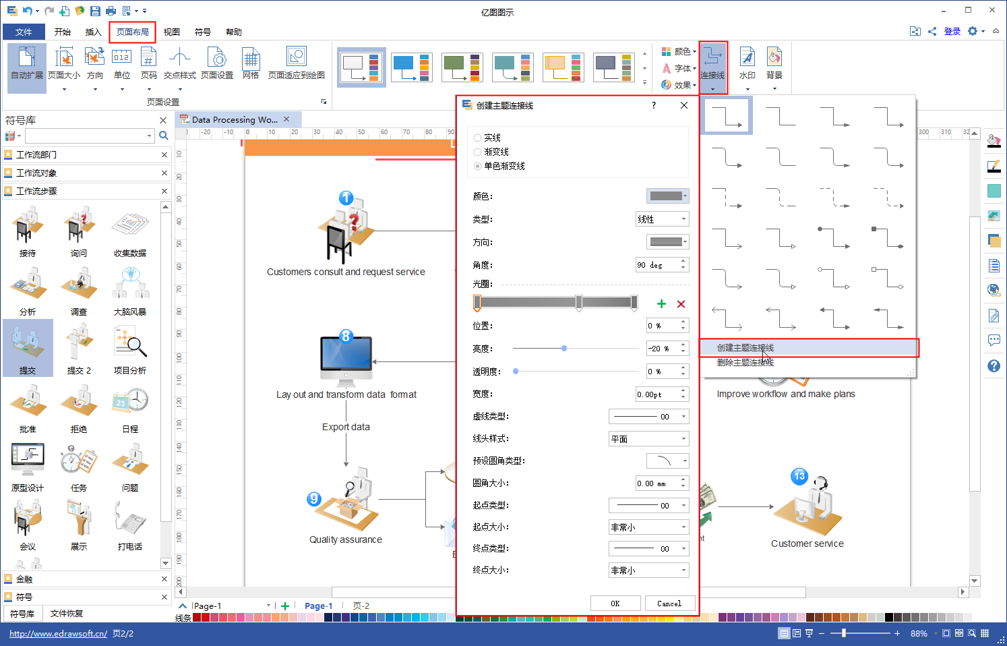Image resolution: width=1007 pixels, height=646 pixels.
Task: Click the green plus gradient stop icon
Action: 661,304
